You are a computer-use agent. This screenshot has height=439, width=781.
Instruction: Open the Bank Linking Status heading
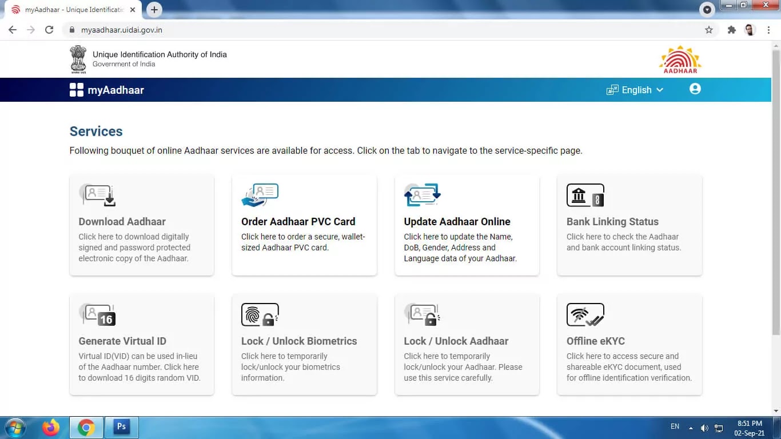[x=612, y=222]
